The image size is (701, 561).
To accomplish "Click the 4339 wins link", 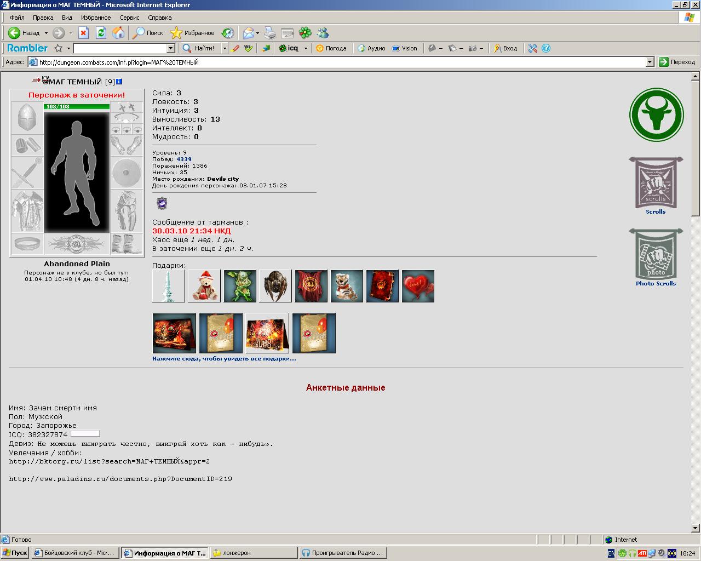I will 184,159.
